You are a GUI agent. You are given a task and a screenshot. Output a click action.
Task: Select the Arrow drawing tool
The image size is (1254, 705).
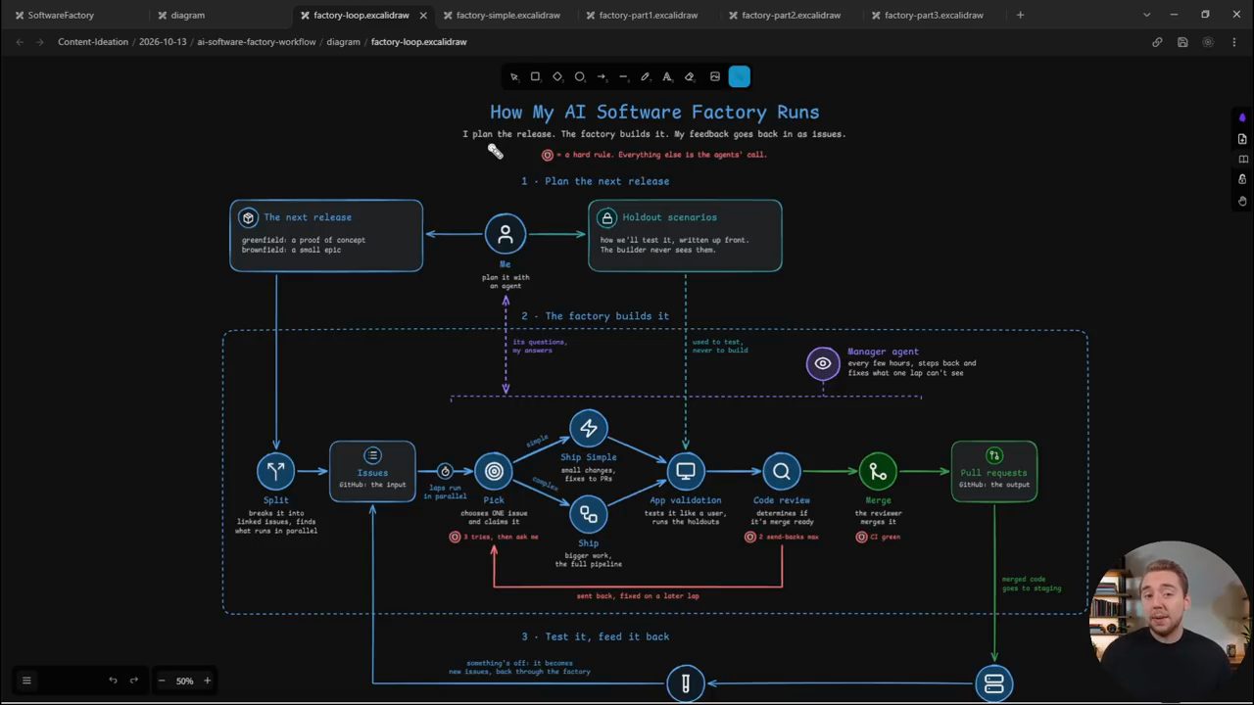(x=602, y=76)
